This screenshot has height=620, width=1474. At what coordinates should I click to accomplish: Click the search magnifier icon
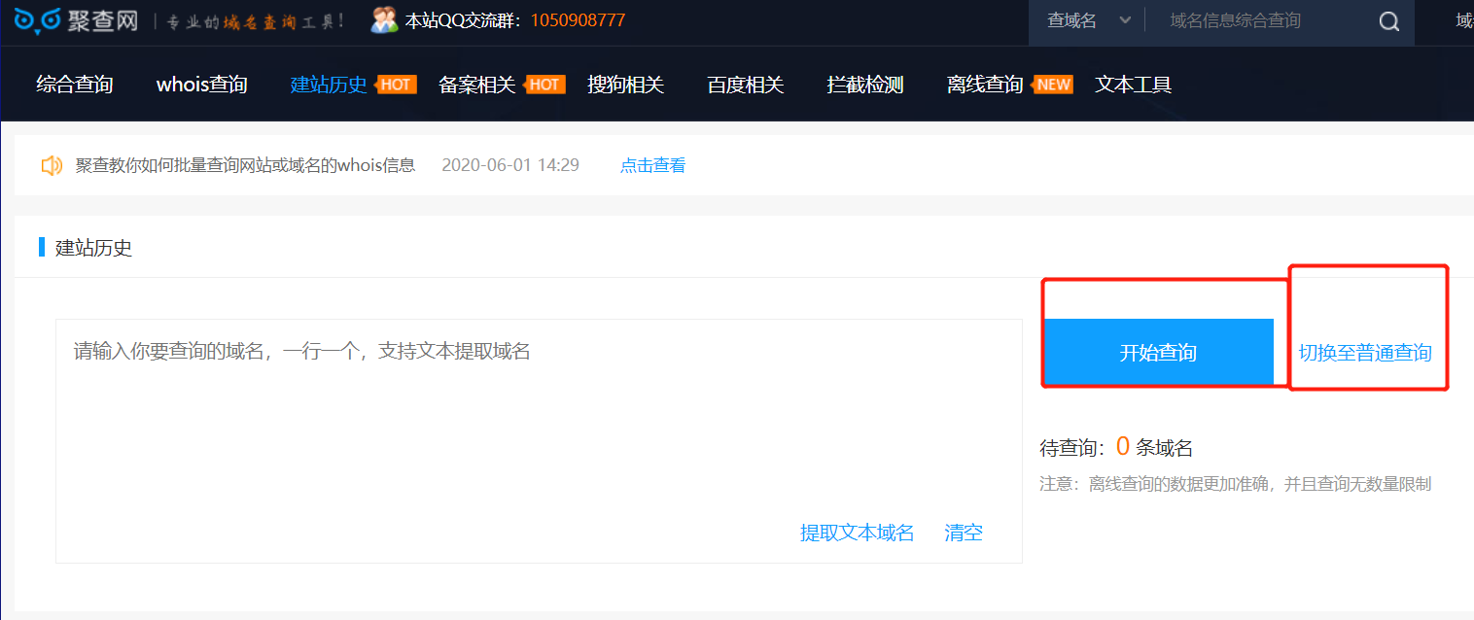pos(1389,21)
